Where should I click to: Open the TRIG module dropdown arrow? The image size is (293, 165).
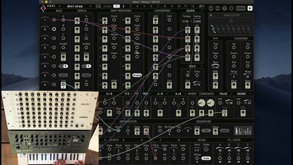click(150, 93)
